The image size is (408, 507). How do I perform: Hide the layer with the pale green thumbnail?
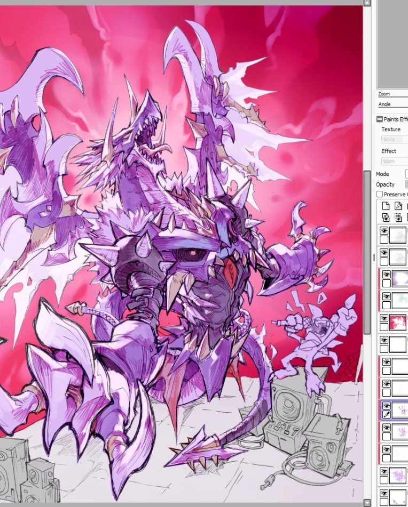pyautogui.click(x=387, y=296)
